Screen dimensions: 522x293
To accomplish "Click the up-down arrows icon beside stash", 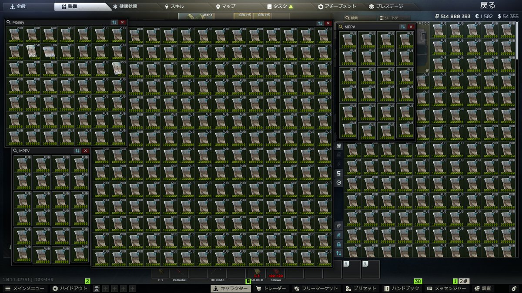I will [339, 253].
